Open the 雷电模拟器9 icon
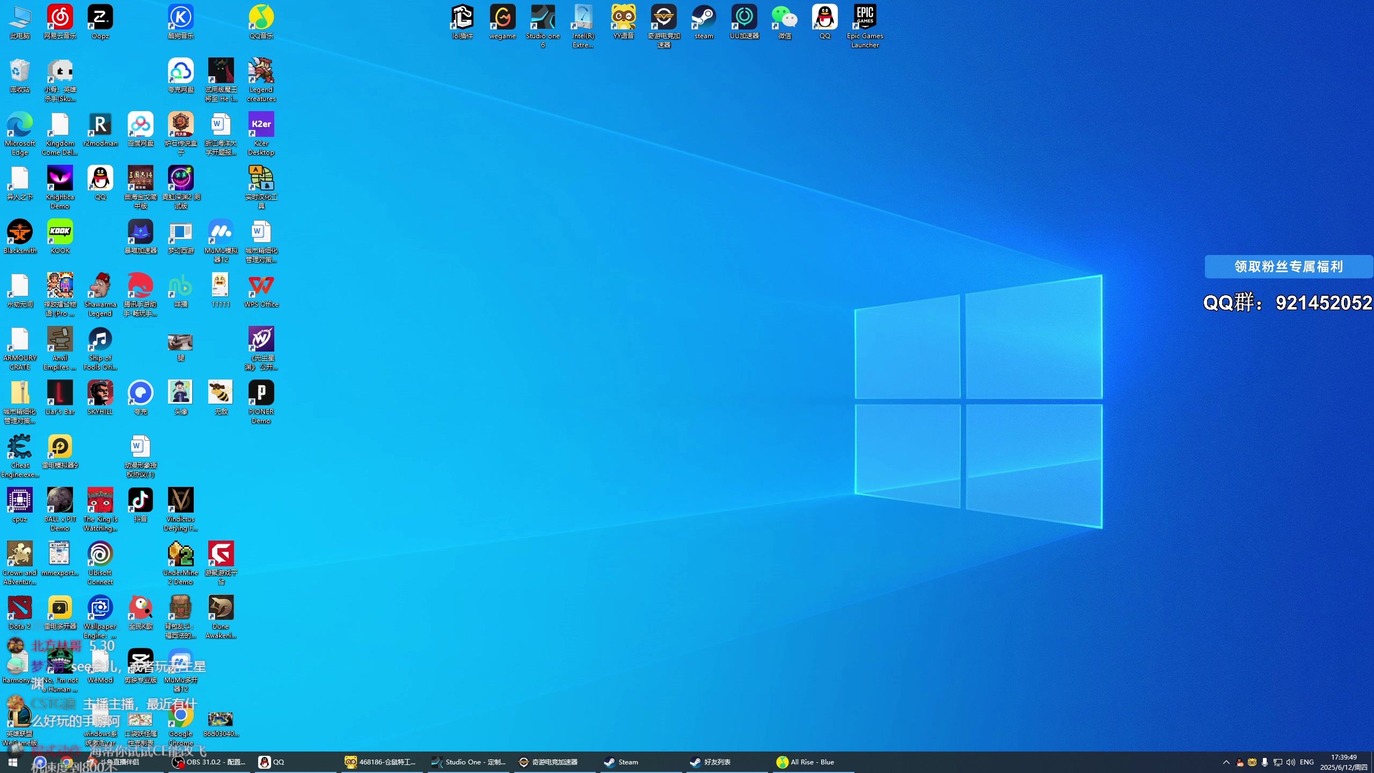 [60, 451]
